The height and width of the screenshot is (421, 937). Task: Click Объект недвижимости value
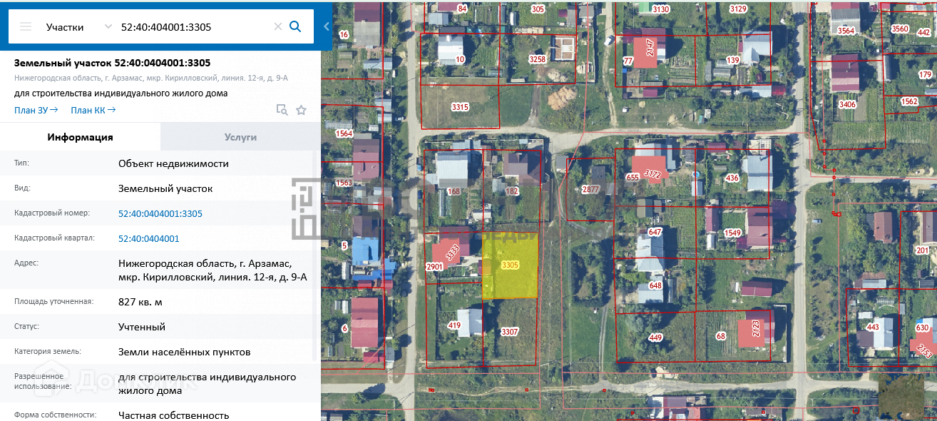tap(173, 163)
